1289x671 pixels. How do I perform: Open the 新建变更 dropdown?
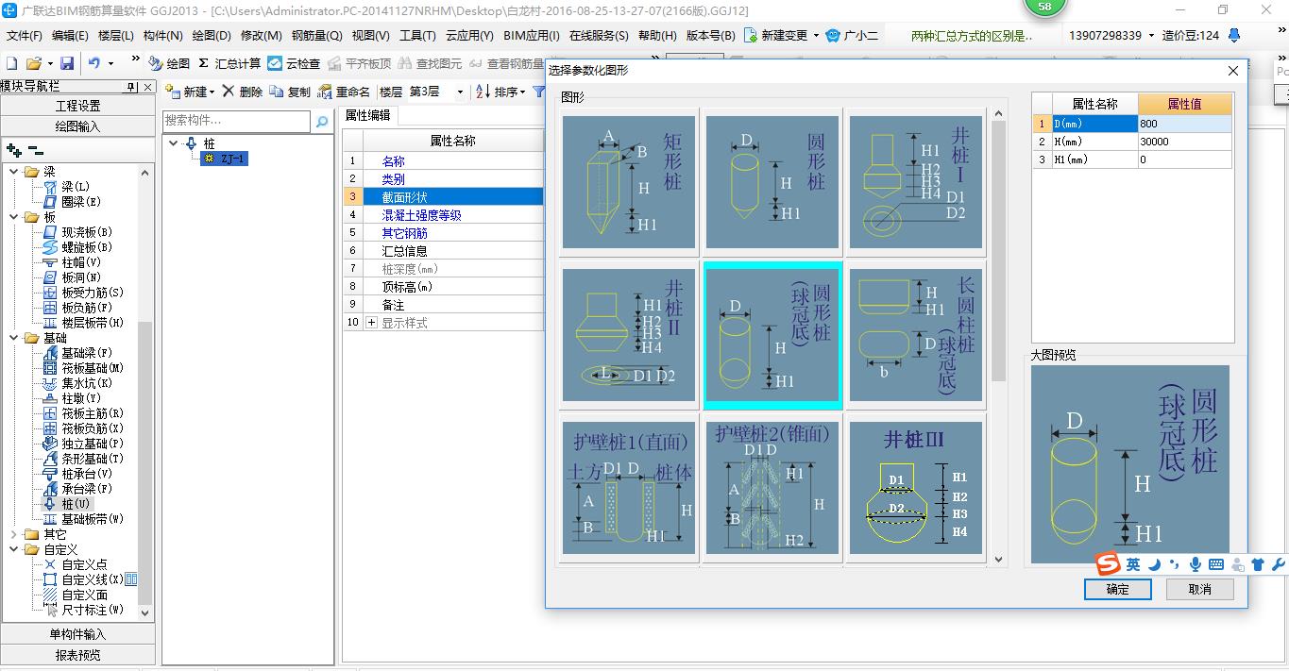tap(816, 35)
